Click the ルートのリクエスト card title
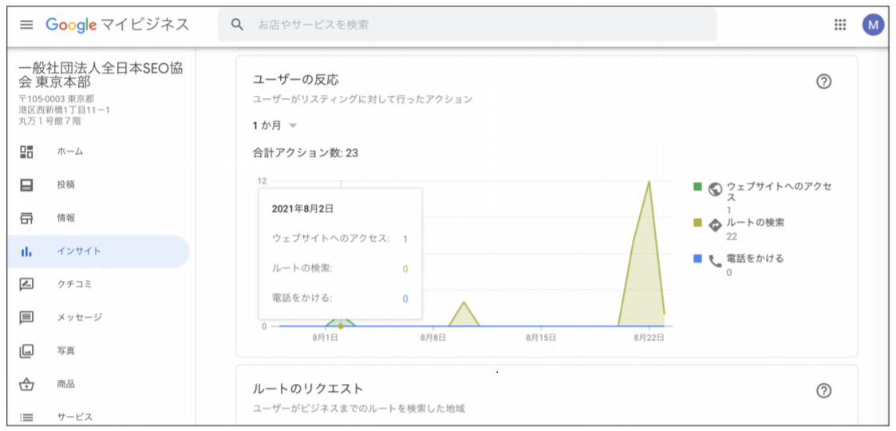The width and height of the screenshot is (896, 431). click(x=308, y=389)
